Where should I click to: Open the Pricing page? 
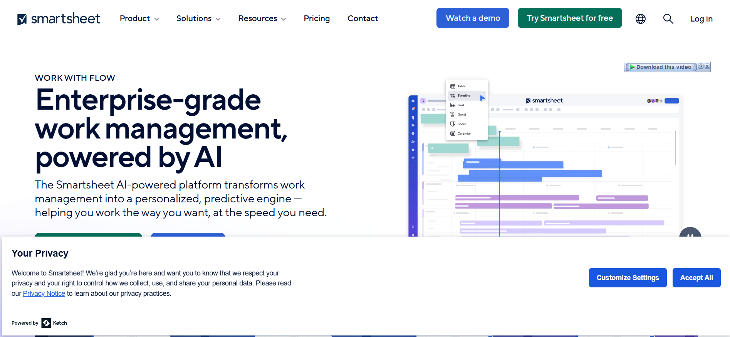tap(317, 18)
